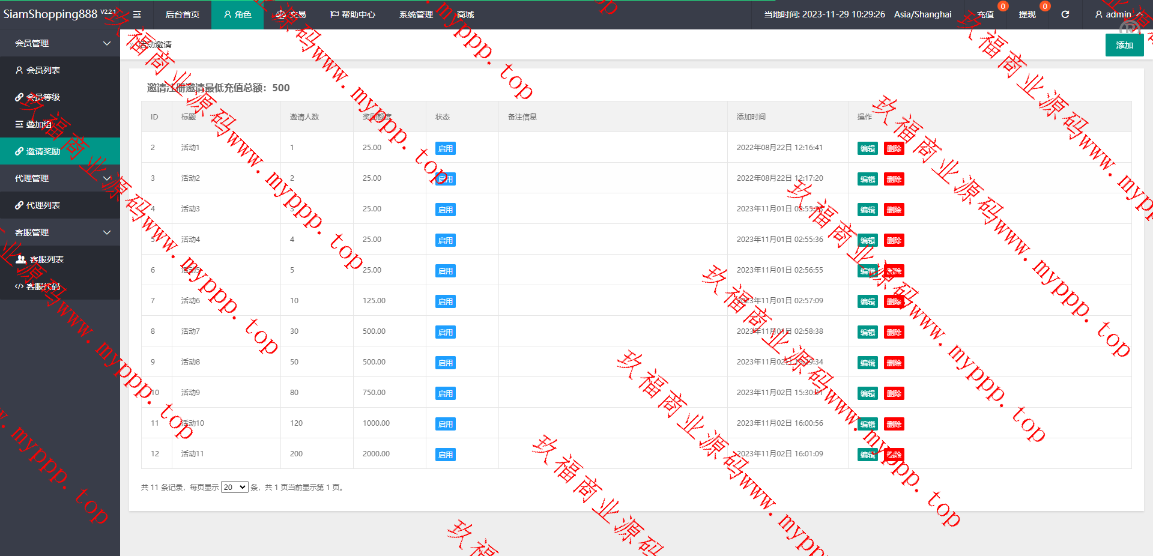Click the green 添加 button

click(x=1124, y=45)
